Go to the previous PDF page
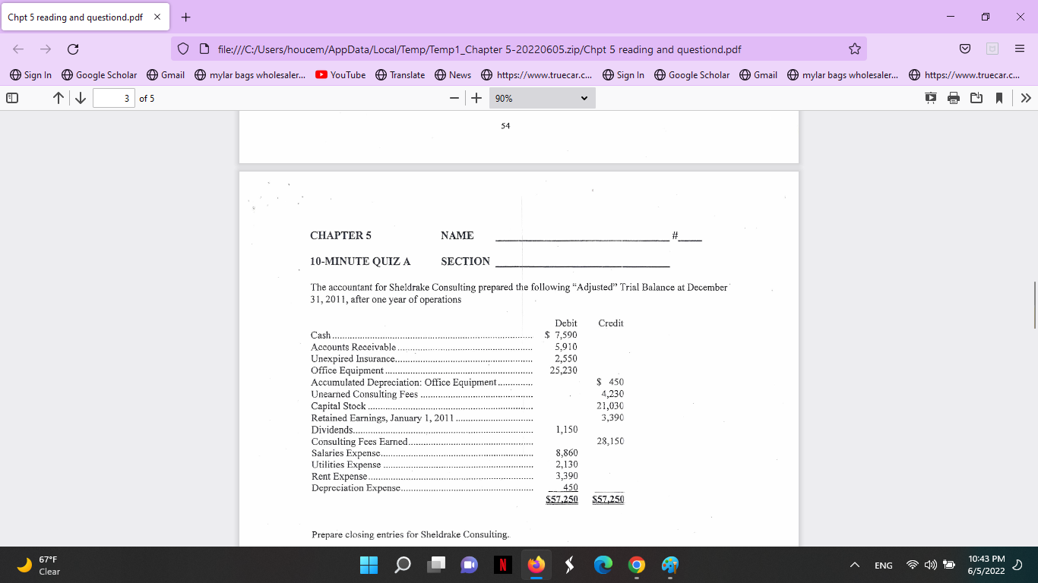1038x583 pixels. pos(58,97)
